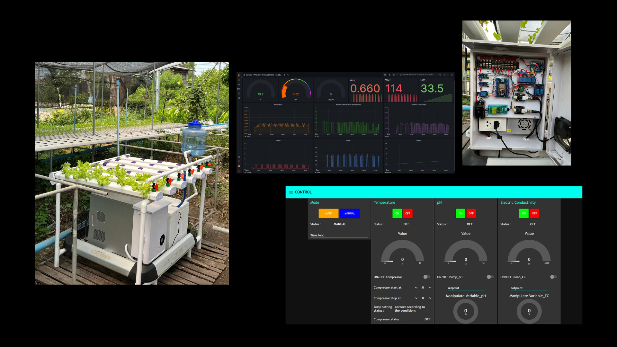Increase the Compressor stop at value
The image size is (617, 347).
tap(430, 298)
